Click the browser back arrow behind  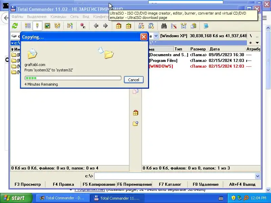[5, 18]
